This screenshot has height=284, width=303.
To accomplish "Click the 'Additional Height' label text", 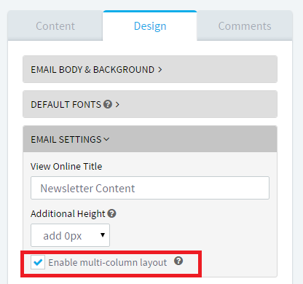I will (68, 214).
